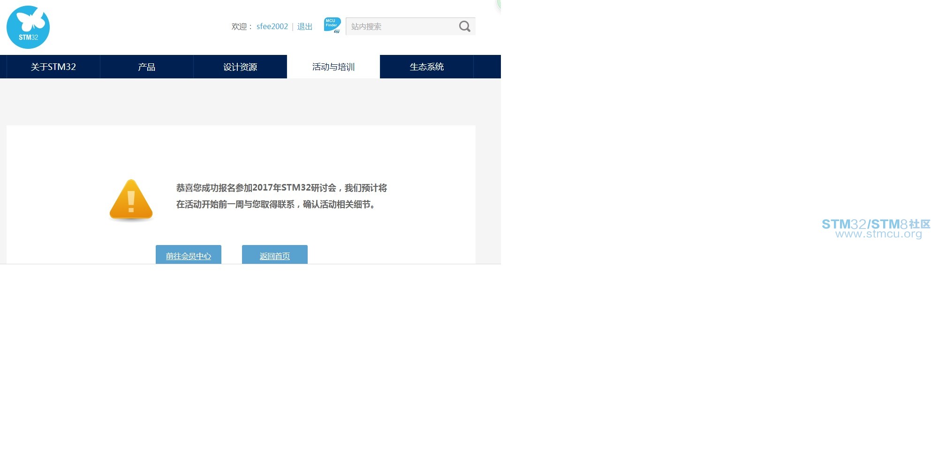Viewport: 931px width, 460px height.
Task: Open the sfee2002 user profile link
Action: click(x=272, y=26)
